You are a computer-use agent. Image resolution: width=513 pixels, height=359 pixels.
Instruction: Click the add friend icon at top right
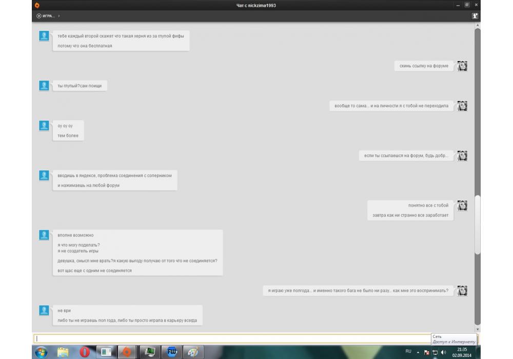[475, 16]
